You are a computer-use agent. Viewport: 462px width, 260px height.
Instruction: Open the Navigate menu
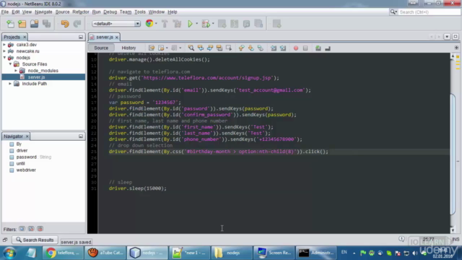click(x=43, y=12)
